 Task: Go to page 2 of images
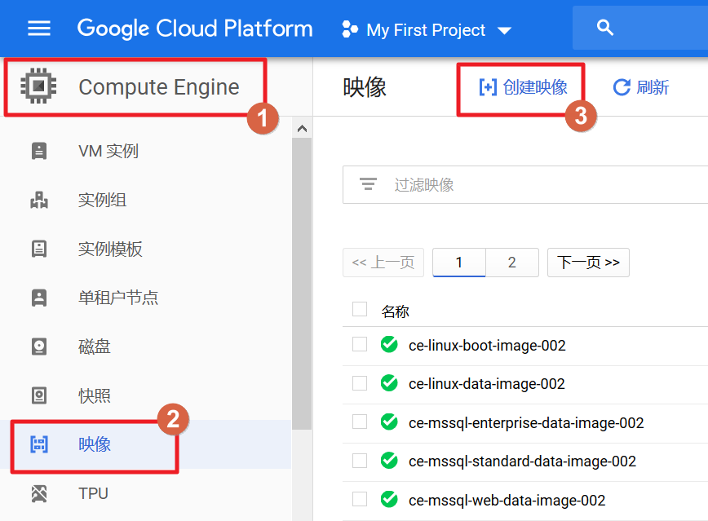511,263
